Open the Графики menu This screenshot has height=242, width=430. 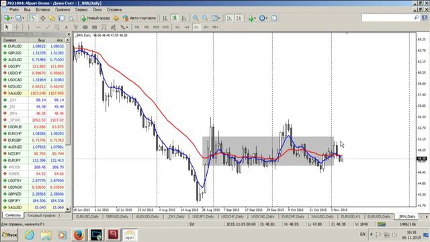point(62,9)
